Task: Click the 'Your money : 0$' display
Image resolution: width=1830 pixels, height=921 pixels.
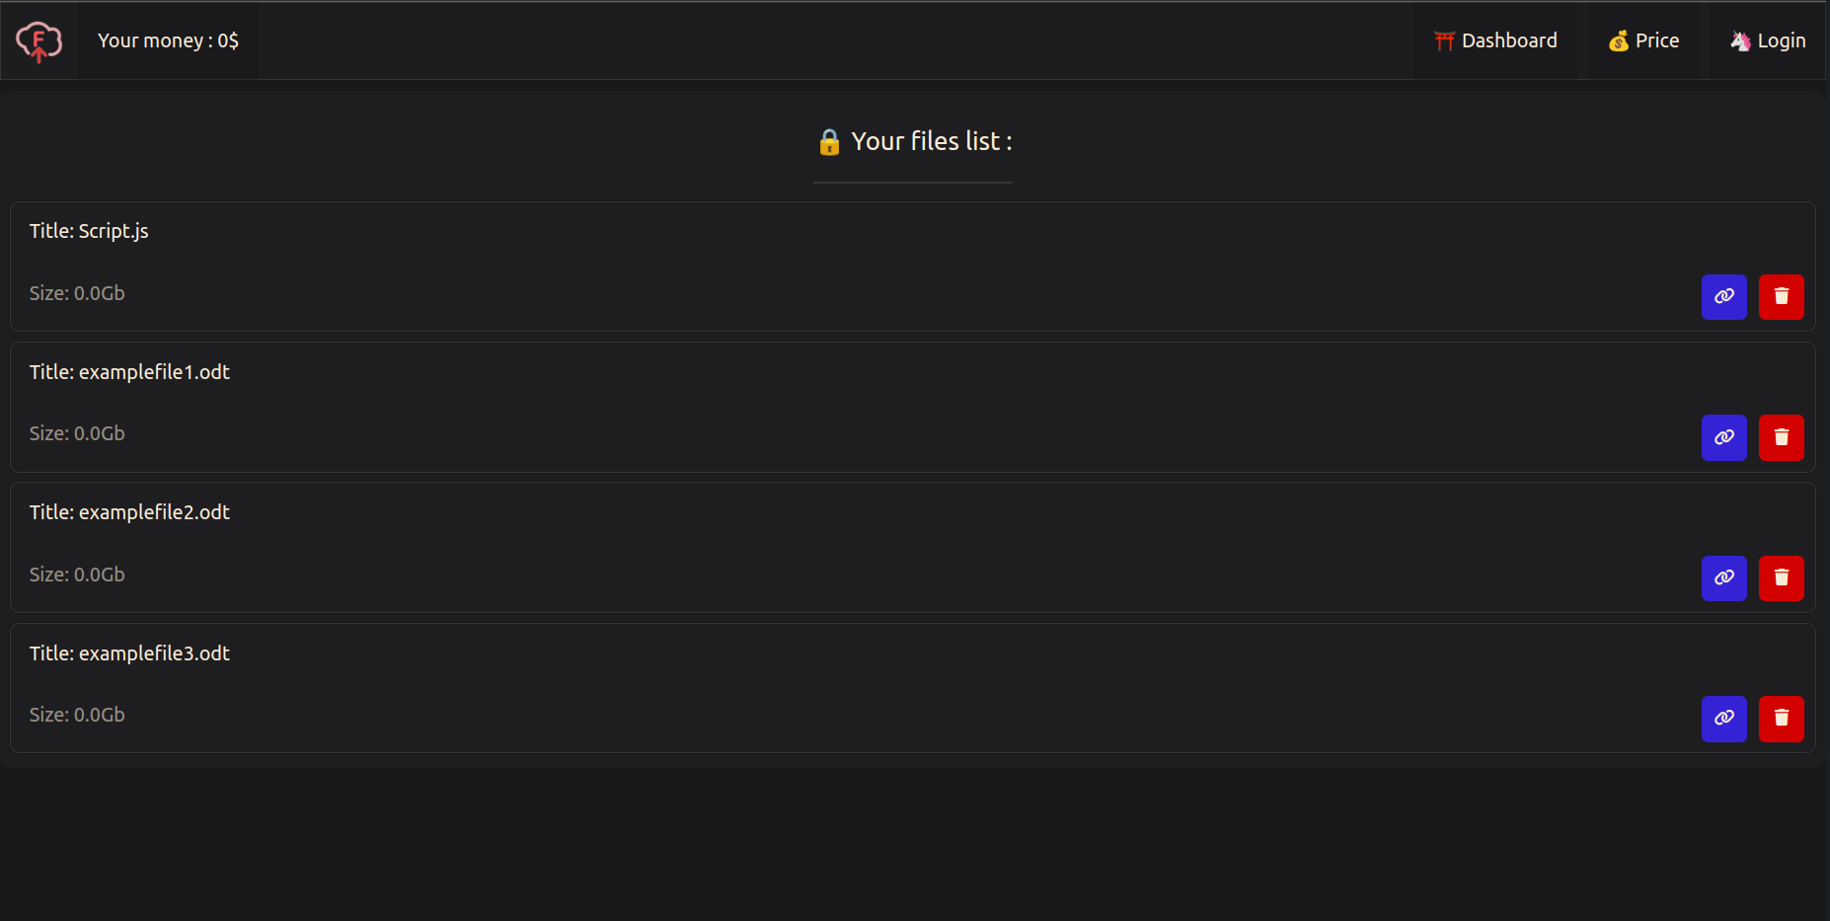Action: [x=168, y=40]
